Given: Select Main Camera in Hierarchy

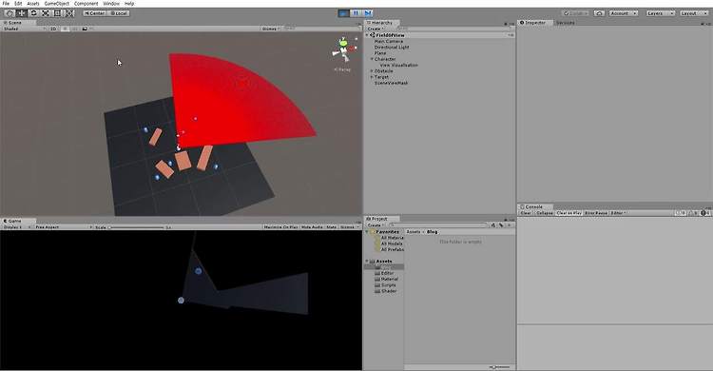Looking at the screenshot, I should (388, 41).
